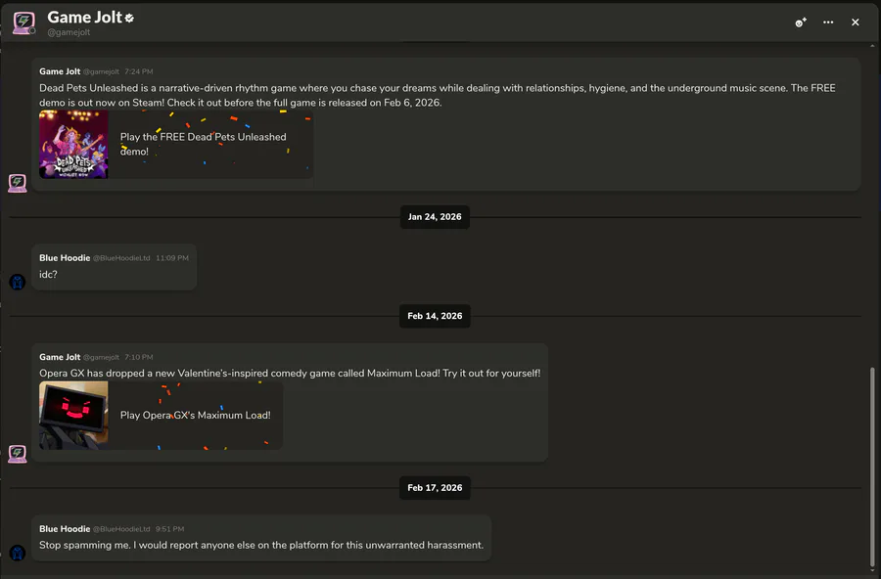
Task: Click "Play Opera GX's Maximum Load!" link
Action: point(196,415)
